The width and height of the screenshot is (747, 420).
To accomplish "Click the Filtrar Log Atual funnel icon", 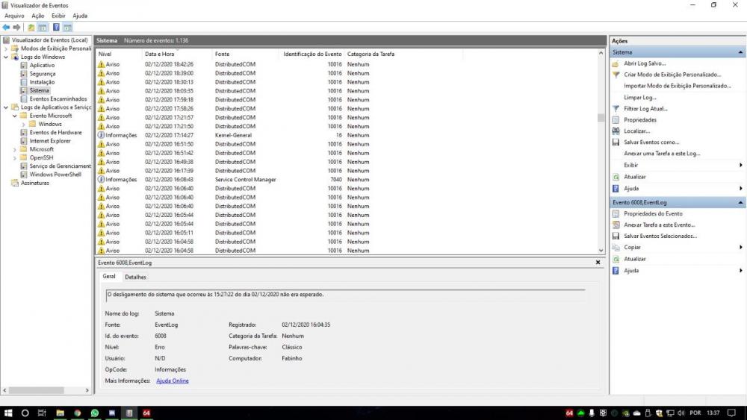I will pyautogui.click(x=616, y=108).
